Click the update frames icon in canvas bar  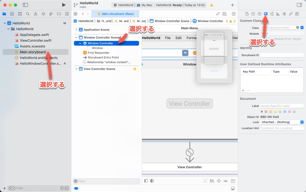[x=205, y=181]
